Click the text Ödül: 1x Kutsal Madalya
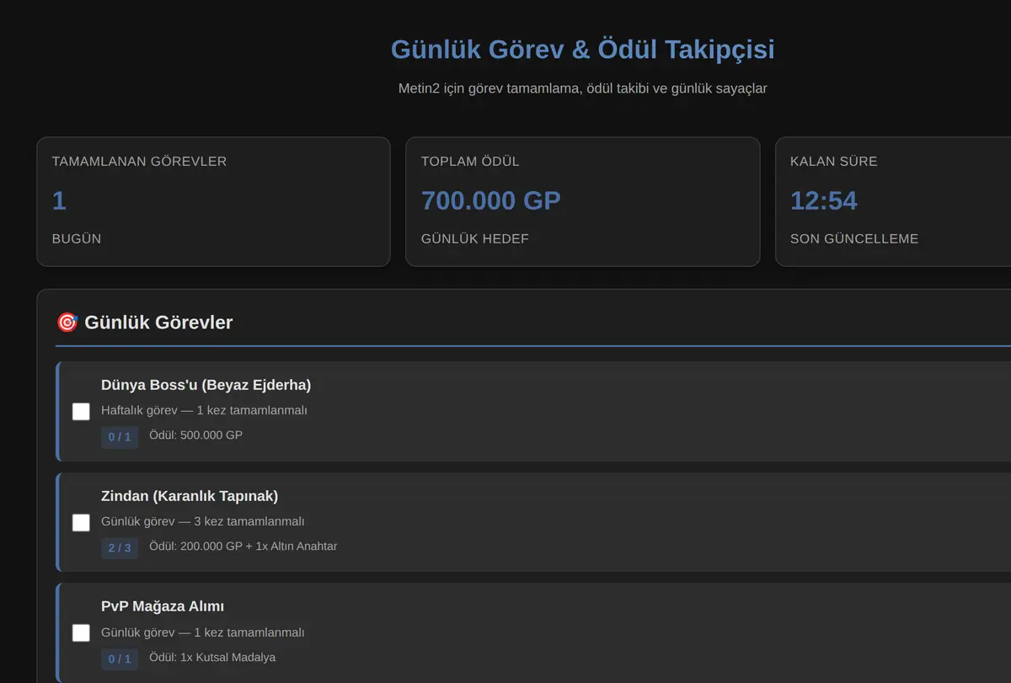The height and width of the screenshot is (683, 1011). tap(212, 658)
